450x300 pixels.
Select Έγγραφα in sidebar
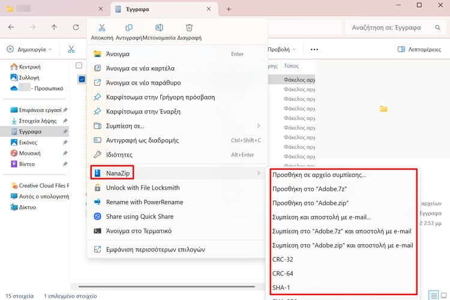[34, 131]
